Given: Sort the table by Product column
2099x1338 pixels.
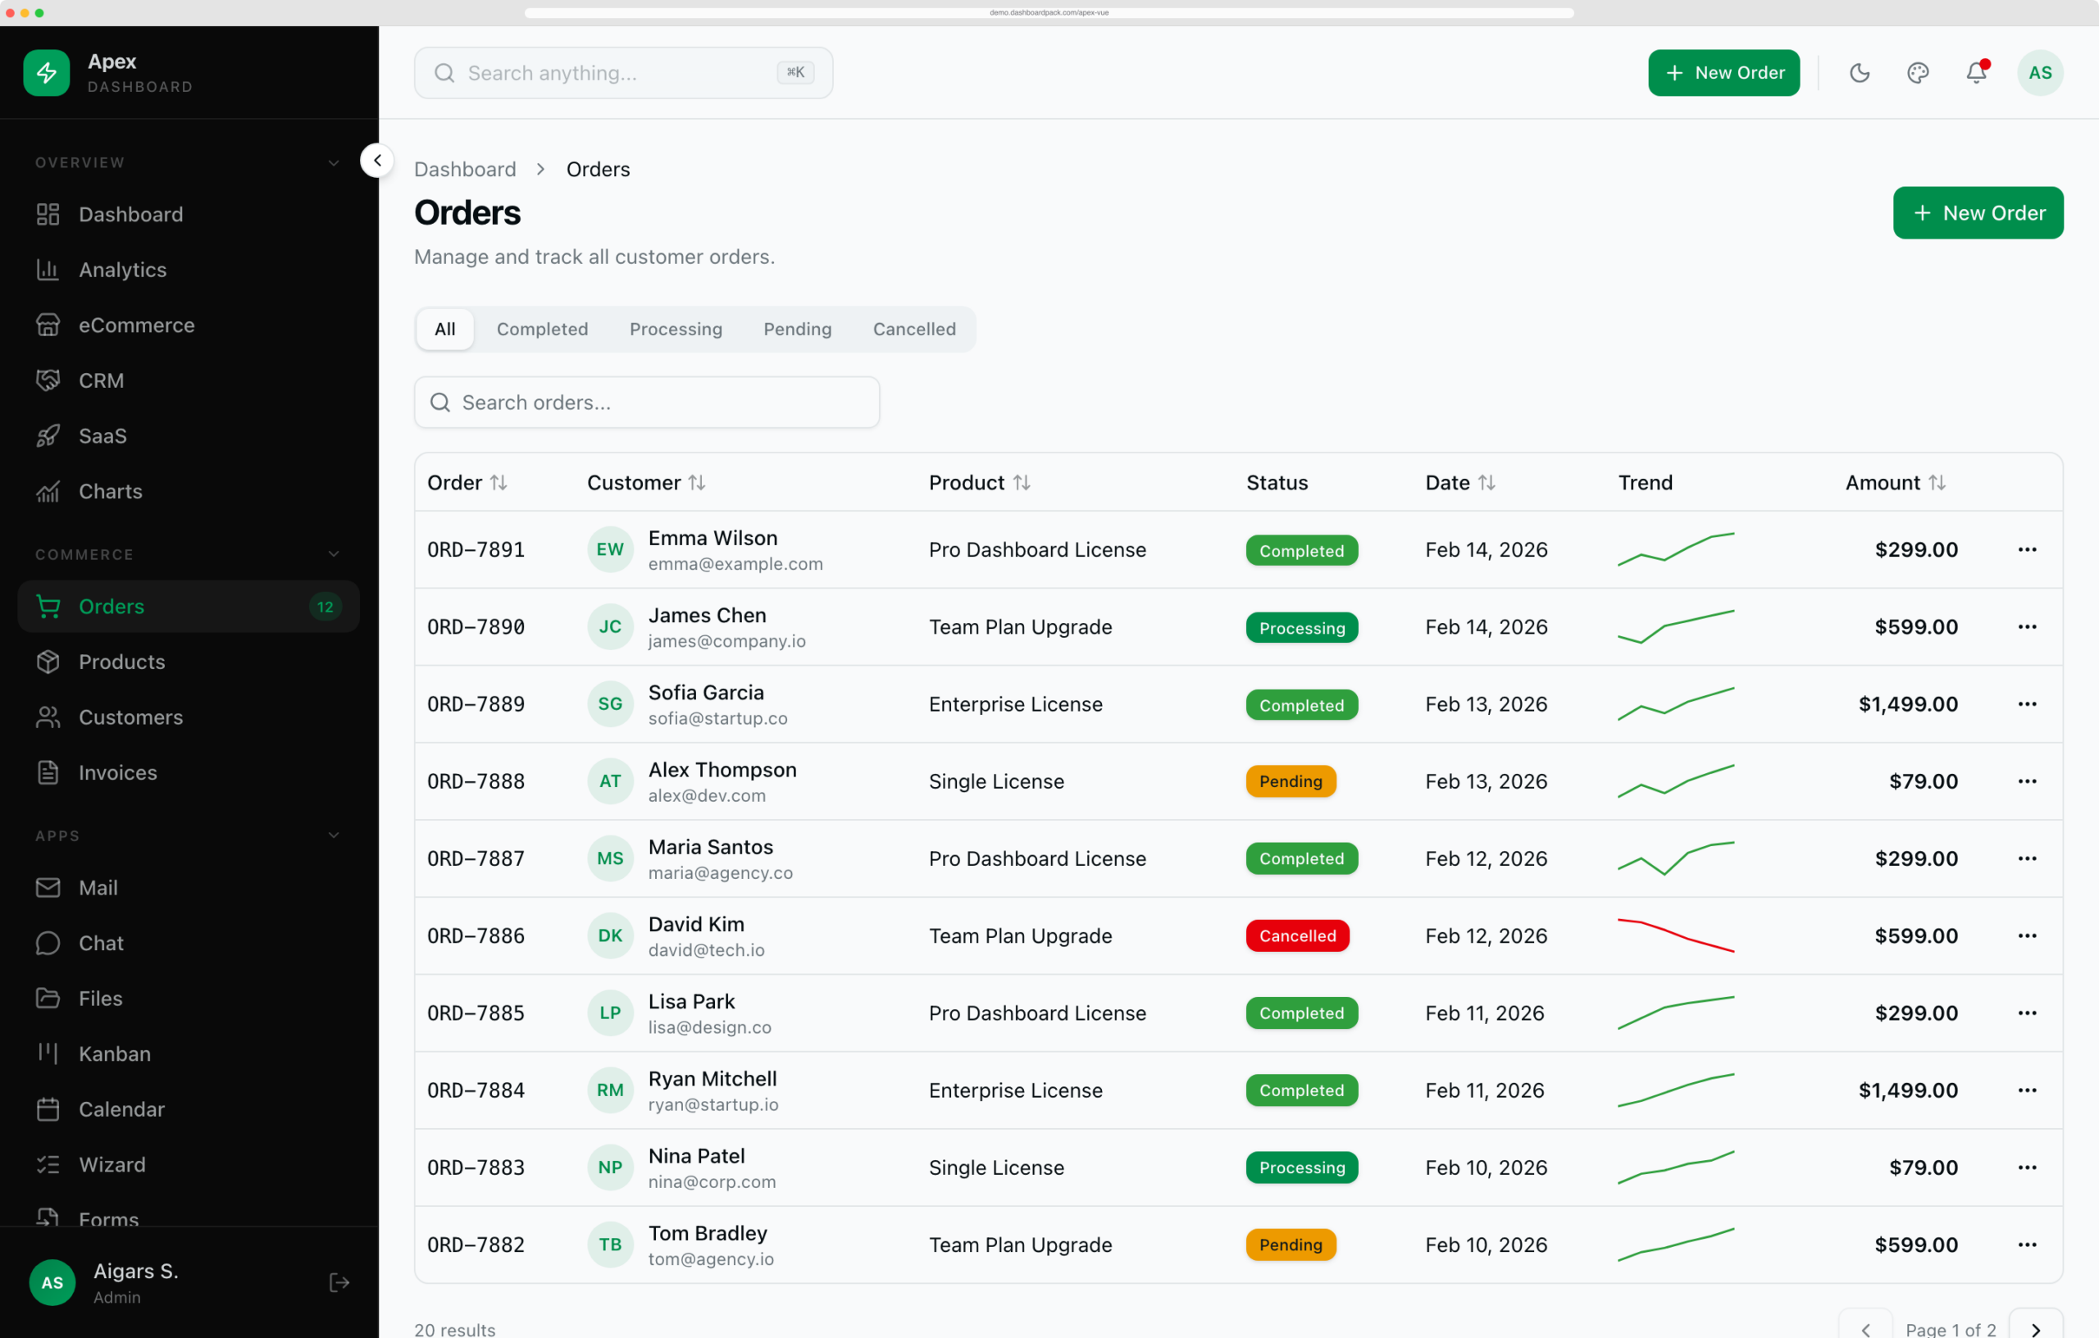Looking at the screenshot, I should [980, 482].
